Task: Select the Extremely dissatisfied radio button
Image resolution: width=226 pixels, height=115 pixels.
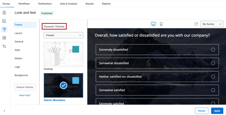Action: pos(213,50)
